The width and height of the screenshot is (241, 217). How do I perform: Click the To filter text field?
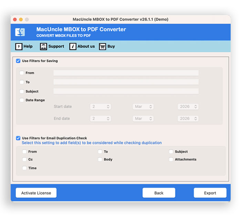point(126,82)
